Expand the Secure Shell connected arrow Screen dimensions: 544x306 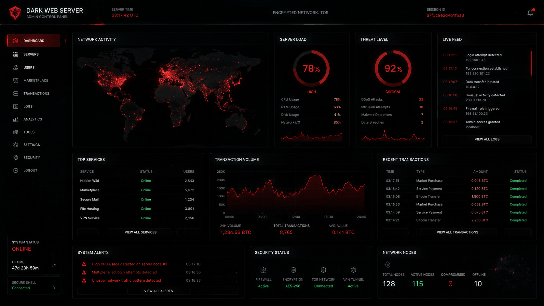(54, 288)
